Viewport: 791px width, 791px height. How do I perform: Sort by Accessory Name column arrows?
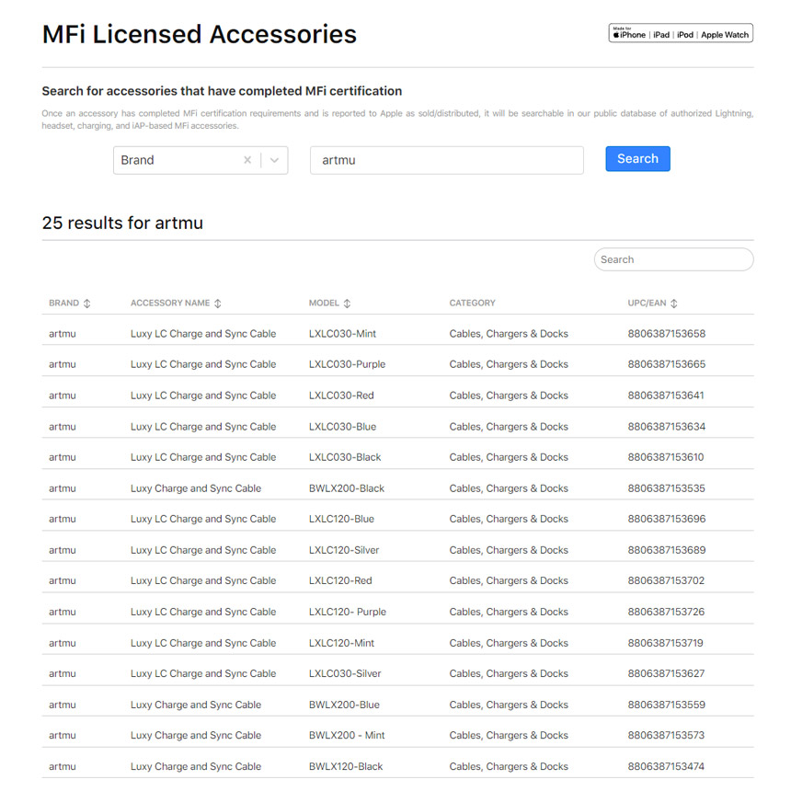pyautogui.click(x=218, y=304)
